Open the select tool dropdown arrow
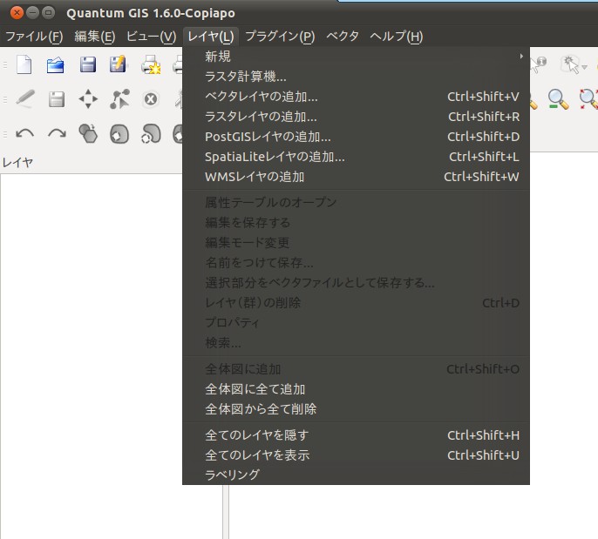 584,67
